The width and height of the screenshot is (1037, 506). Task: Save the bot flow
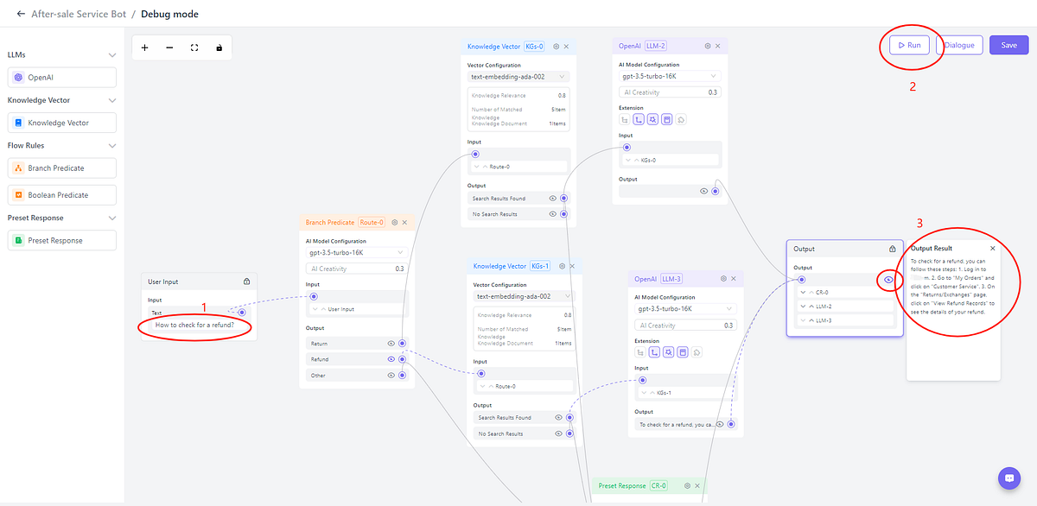1009,45
